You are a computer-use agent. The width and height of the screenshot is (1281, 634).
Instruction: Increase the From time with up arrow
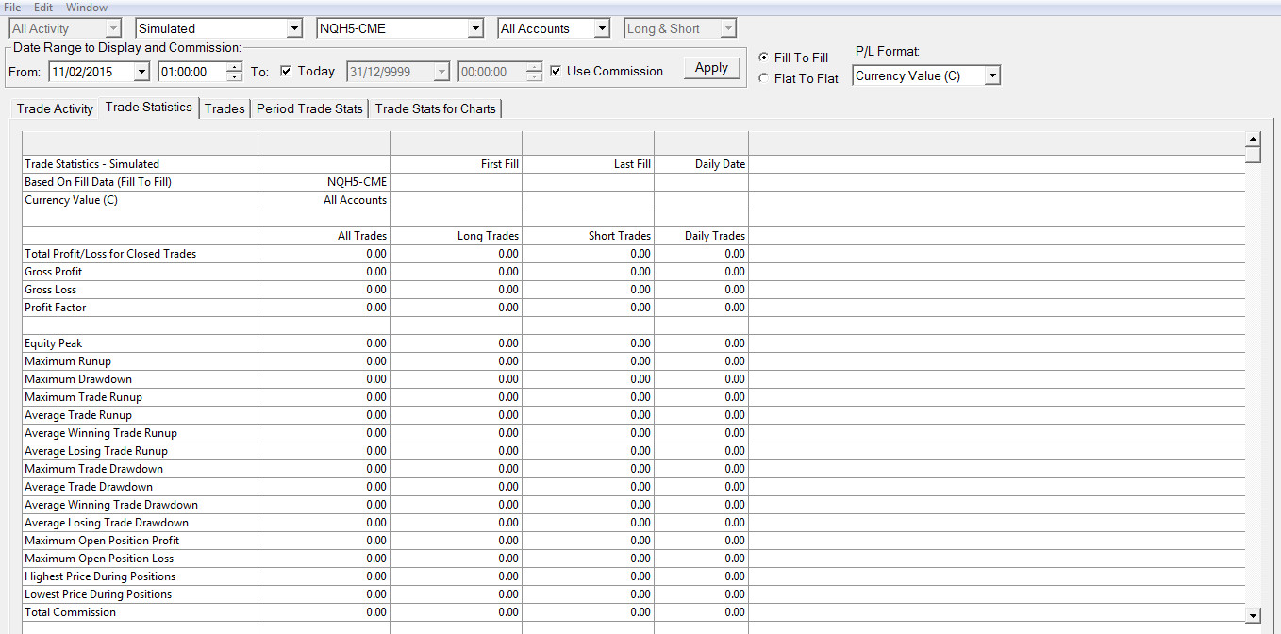[235, 67]
